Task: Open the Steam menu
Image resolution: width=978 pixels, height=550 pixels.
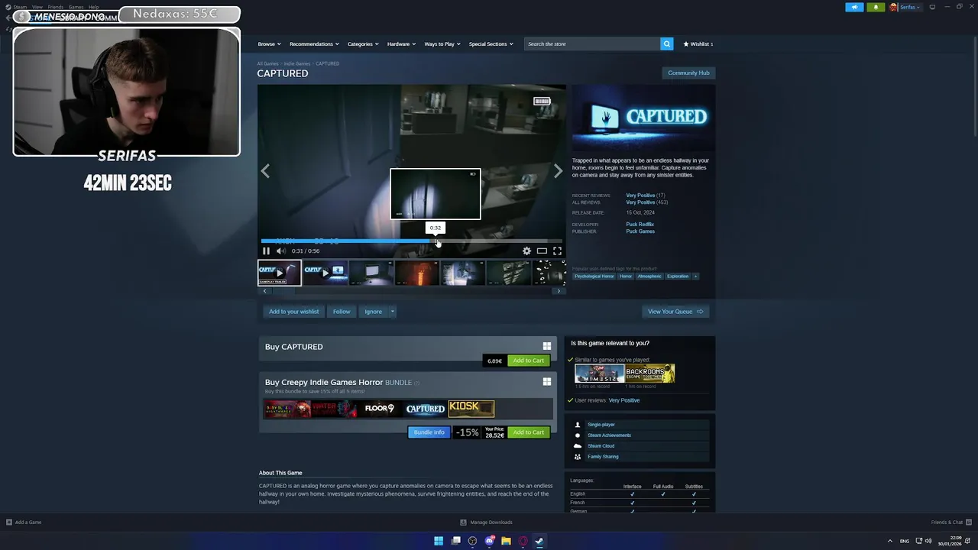Action: click(x=20, y=7)
